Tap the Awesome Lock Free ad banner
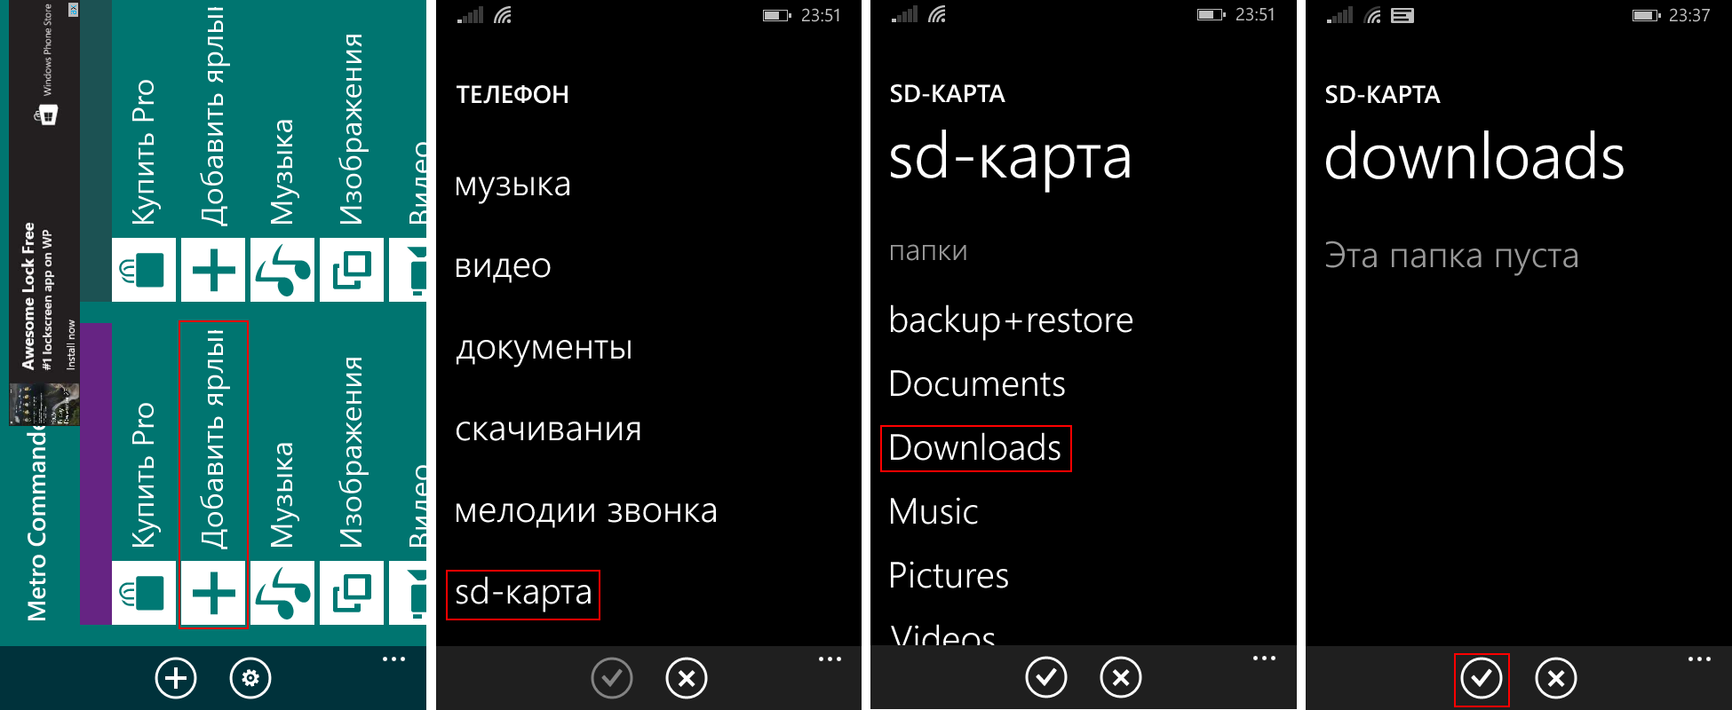1732x710 pixels. [44, 213]
